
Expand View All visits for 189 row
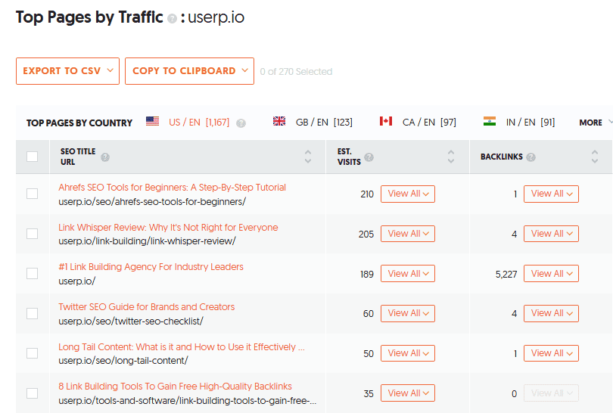click(x=408, y=274)
